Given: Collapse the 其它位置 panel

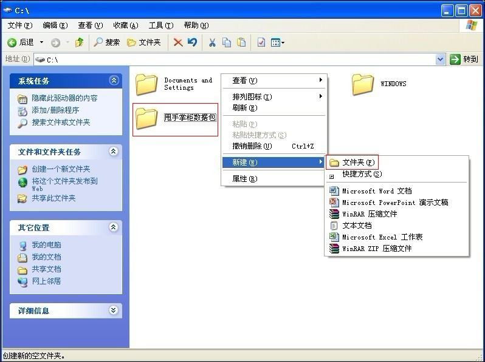Looking at the screenshot, I should [114, 227].
